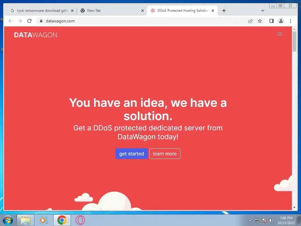
Task: Close the ryuk ransomware search tab
Action: 72,11
